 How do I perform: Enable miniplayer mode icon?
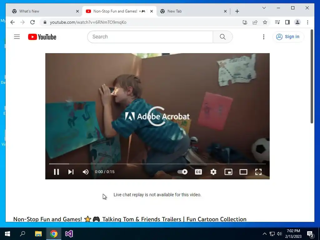click(228, 172)
